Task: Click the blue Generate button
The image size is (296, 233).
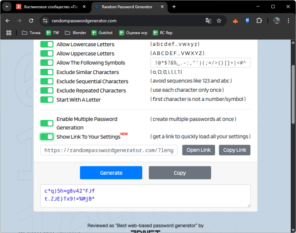Action: tap(111, 173)
